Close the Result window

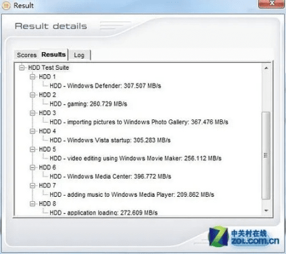point(271,4)
